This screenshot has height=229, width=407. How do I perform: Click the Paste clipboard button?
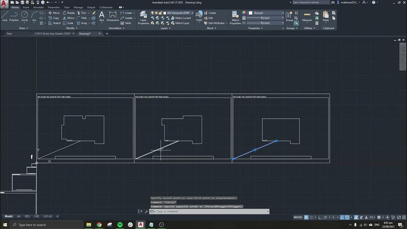(326, 17)
